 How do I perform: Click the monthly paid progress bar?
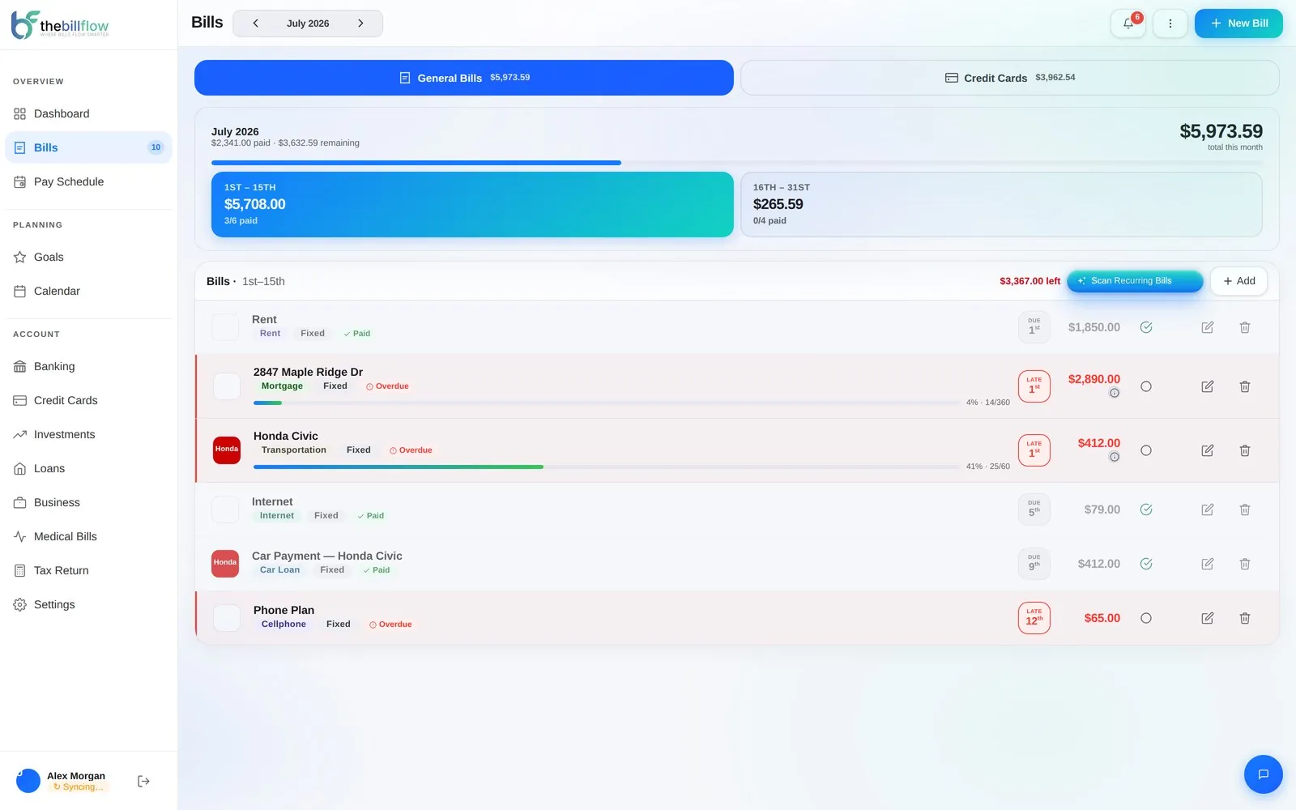point(737,163)
